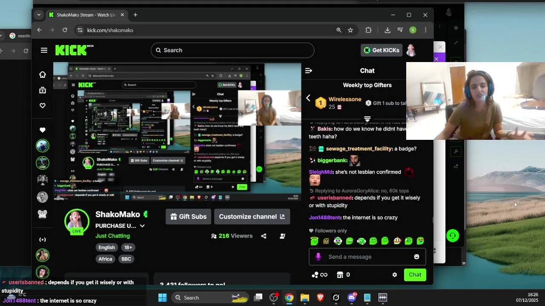Open Chrome three-dot menu
This screenshot has width=545, height=306.
(425, 30)
